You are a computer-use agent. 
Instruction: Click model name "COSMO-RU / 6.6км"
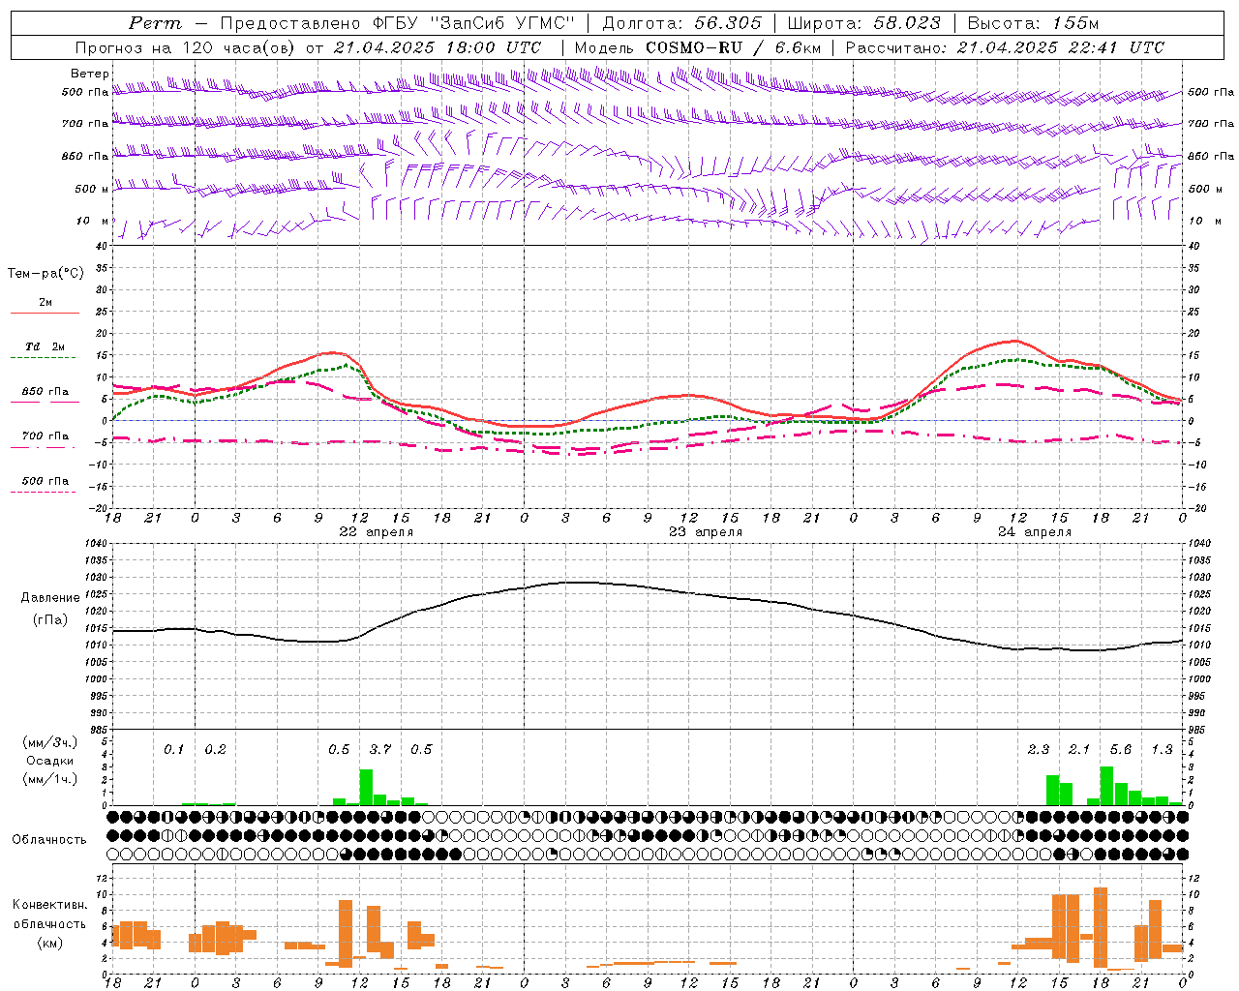[x=733, y=47]
